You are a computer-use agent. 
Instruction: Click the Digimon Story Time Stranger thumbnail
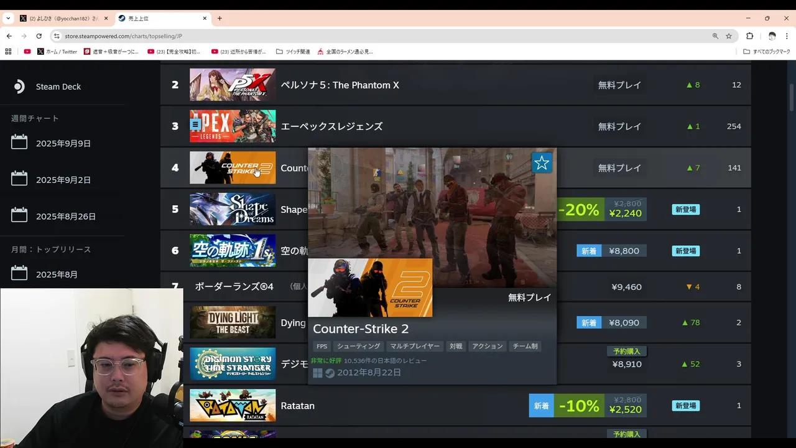tap(233, 364)
